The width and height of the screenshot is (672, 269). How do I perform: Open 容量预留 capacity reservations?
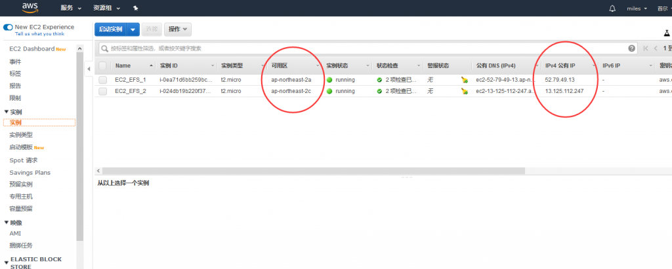[x=21, y=209]
